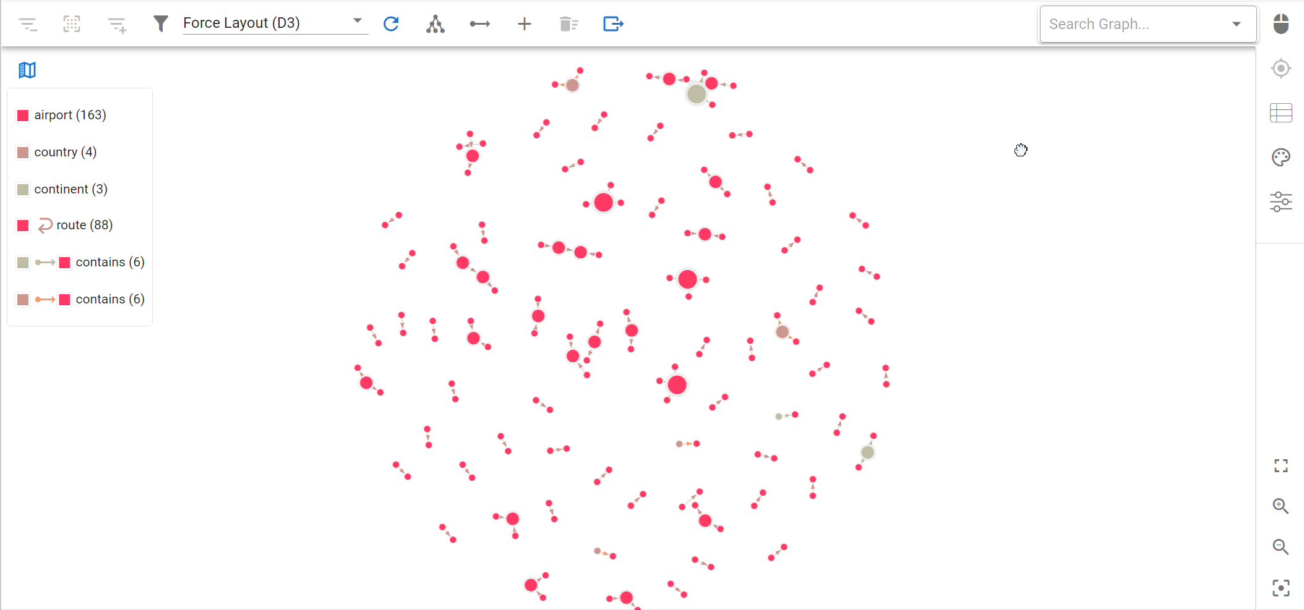Click the add node hierarchy icon
Screen dimensions: 1304x610
435,24
